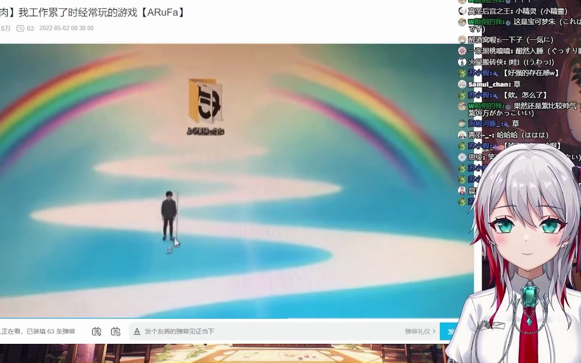
Task: Click the wrench badge after 苏小假 in 好强的存在感w
Action: 495,73
